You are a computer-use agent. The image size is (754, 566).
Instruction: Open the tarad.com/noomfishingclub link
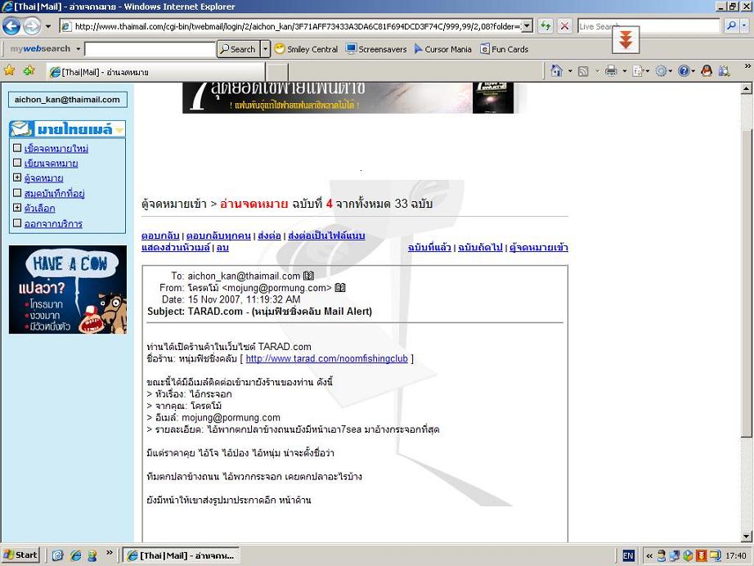(326, 359)
